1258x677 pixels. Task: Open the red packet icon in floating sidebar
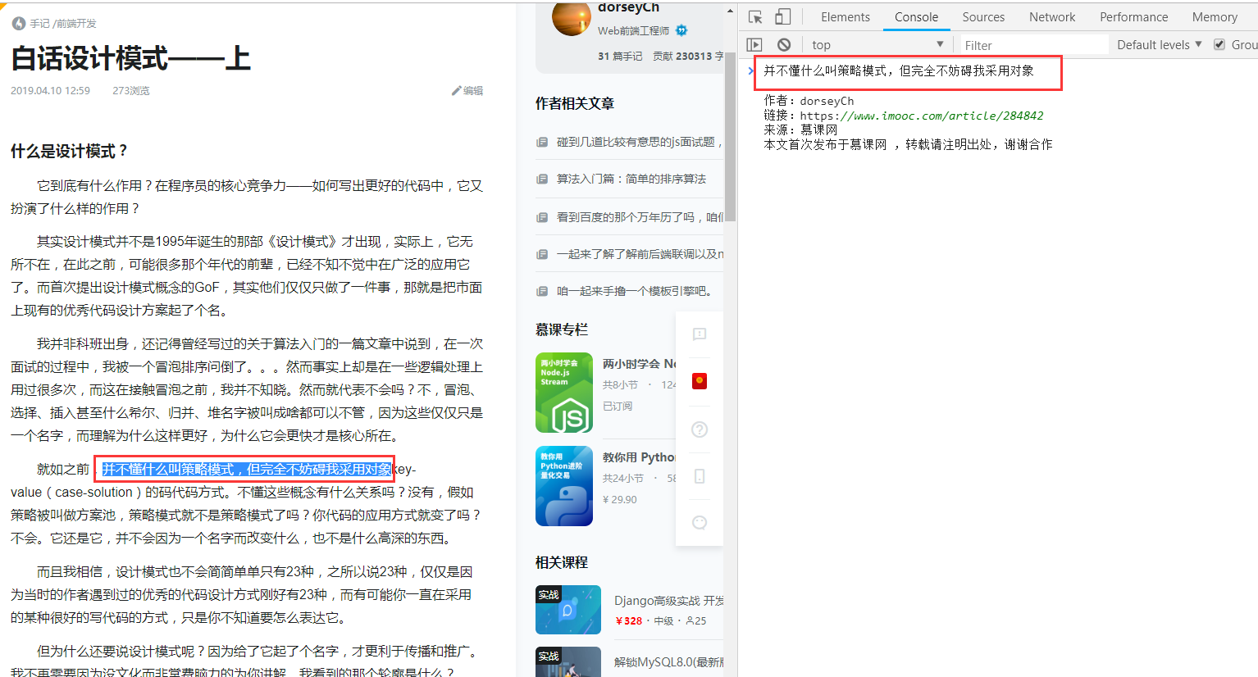[698, 380]
